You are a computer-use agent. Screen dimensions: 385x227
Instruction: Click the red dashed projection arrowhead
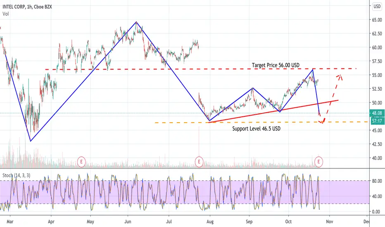point(340,76)
